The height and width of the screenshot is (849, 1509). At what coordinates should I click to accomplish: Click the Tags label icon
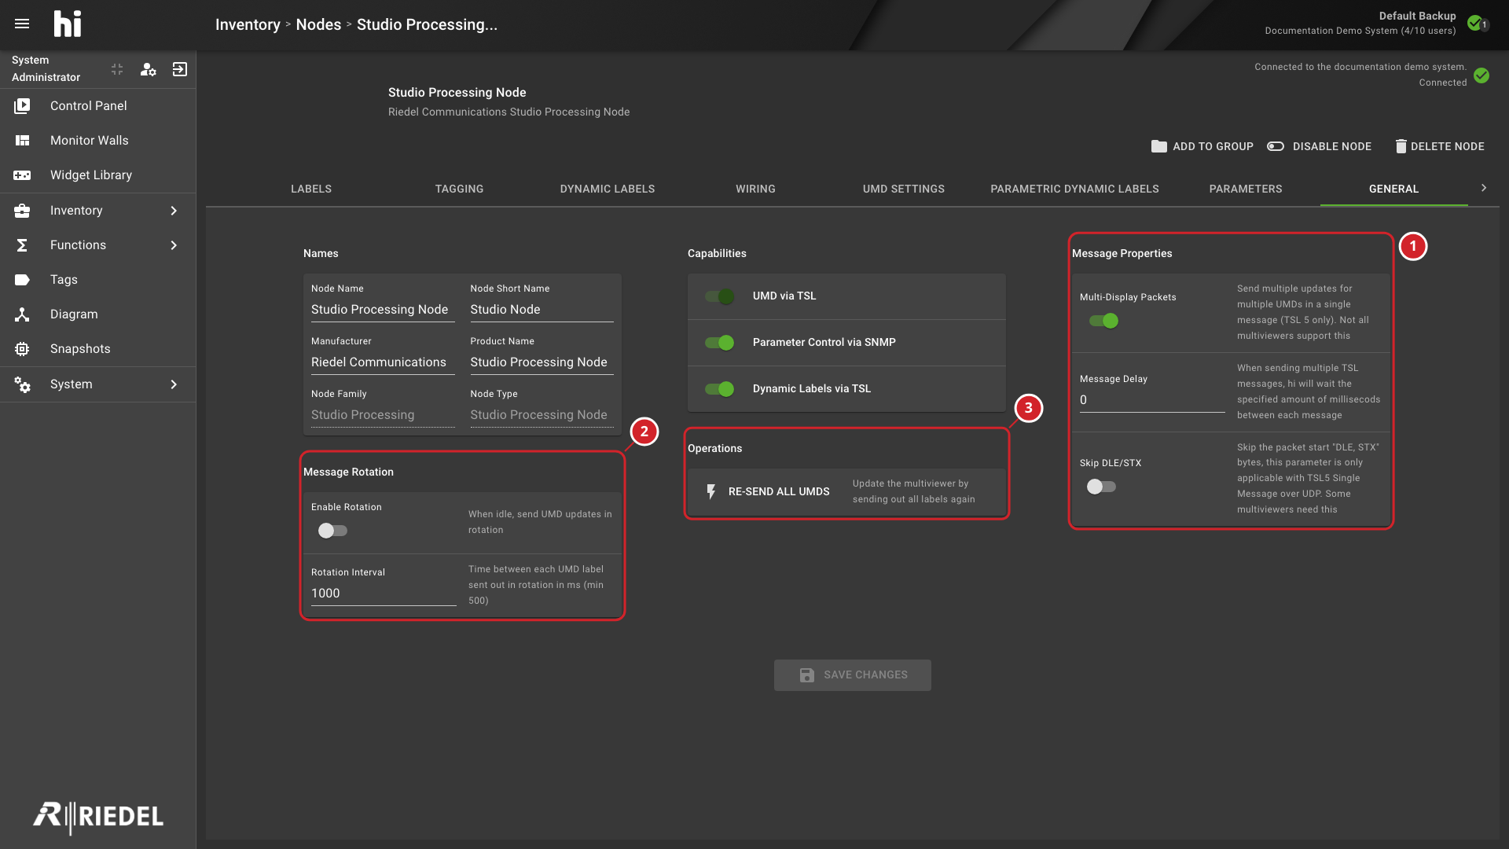click(22, 279)
